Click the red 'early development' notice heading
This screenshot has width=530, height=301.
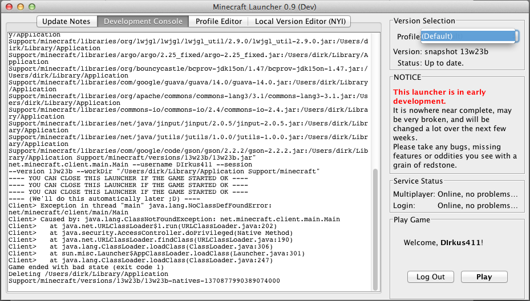coord(439,96)
